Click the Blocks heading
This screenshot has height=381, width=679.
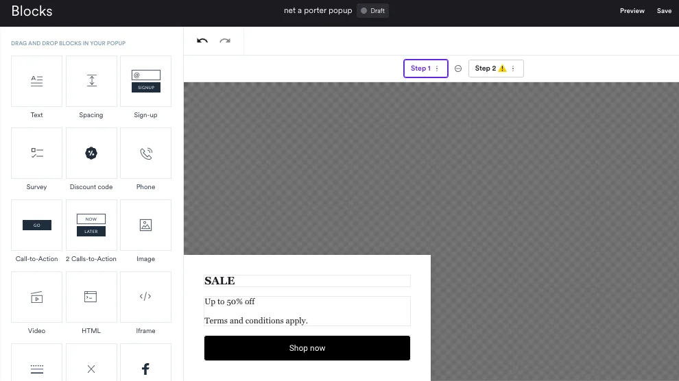[32, 11]
